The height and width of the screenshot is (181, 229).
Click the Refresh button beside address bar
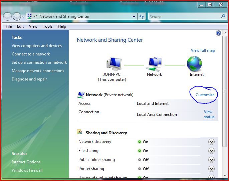point(142,16)
